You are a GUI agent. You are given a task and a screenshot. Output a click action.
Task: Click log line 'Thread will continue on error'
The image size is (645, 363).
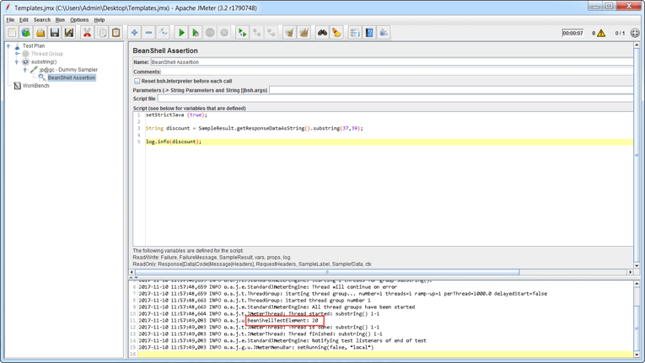[268, 287]
